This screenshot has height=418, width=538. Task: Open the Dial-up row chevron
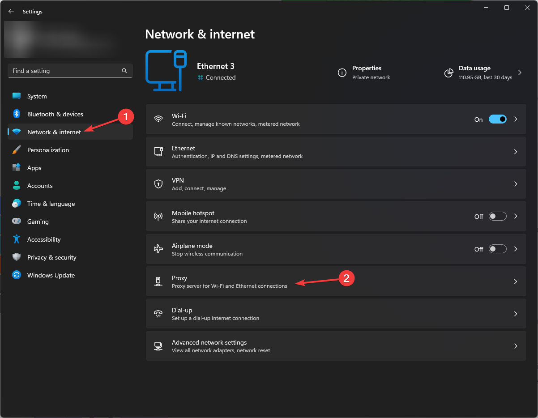[515, 313]
